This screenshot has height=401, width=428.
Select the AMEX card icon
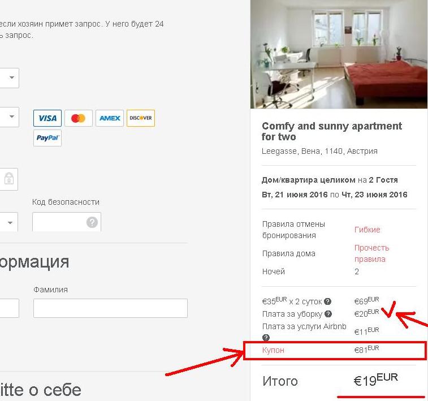(x=110, y=118)
